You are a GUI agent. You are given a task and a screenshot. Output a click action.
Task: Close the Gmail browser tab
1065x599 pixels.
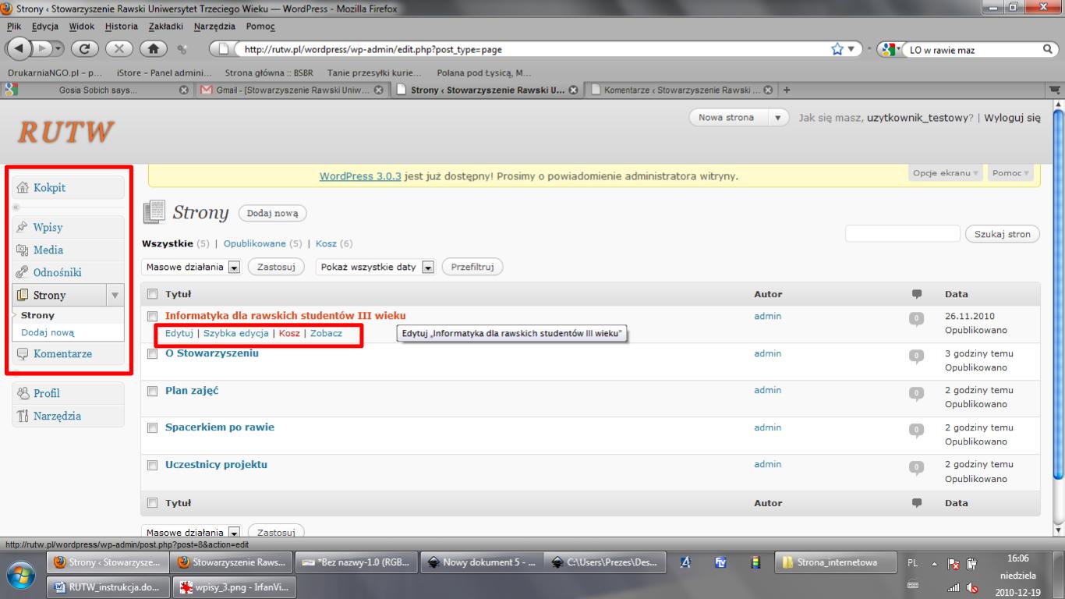(378, 90)
